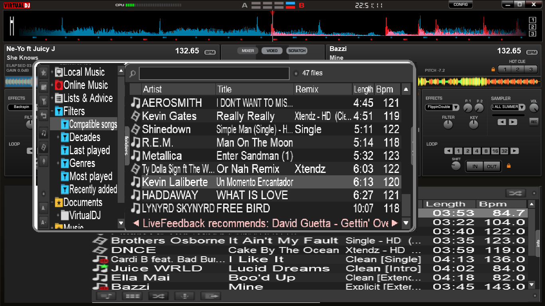
Task: Expand the Online Music tree node
Action: tap(52, 85)
